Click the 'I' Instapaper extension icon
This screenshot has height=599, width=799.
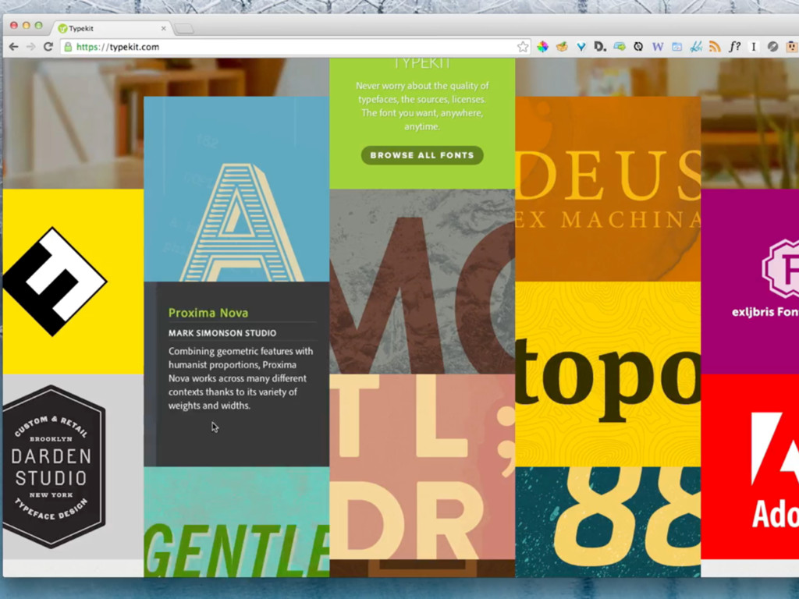coord(753,47)
